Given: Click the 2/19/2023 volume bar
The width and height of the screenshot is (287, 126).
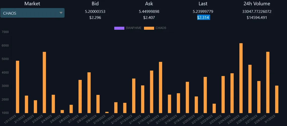Looking at the screenshot, I should [x=187, y=97].
